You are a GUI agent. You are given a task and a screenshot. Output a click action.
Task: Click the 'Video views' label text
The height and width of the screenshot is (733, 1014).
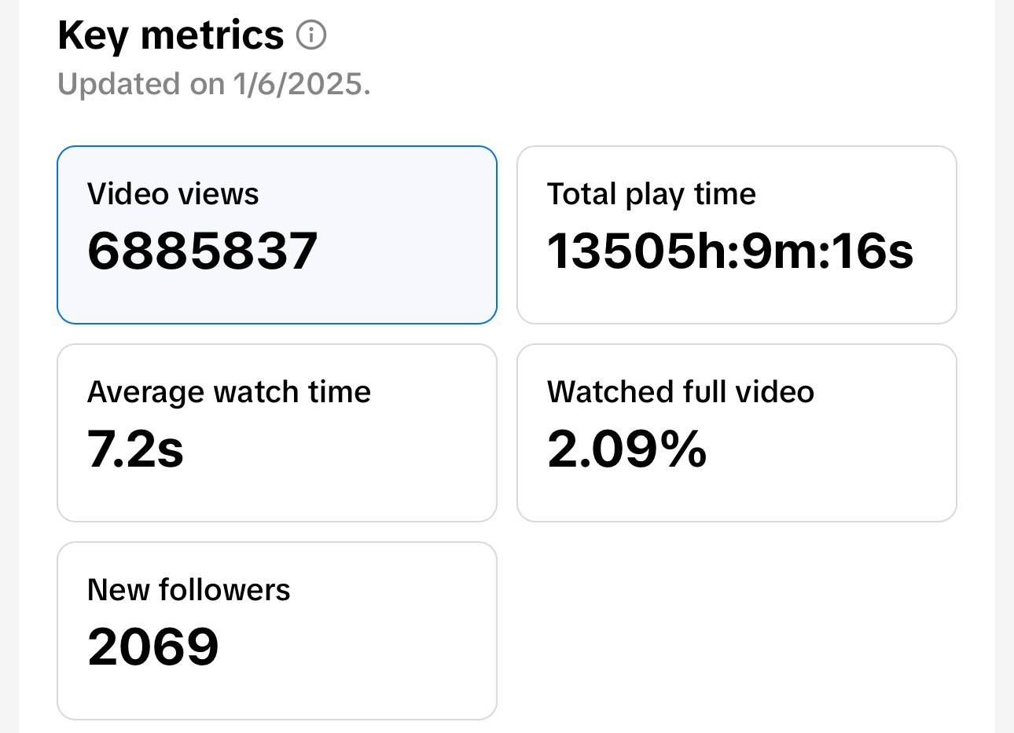173,194
